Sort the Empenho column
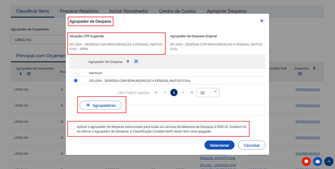Screen dimensions: 335x169 [x=314, y=68]
